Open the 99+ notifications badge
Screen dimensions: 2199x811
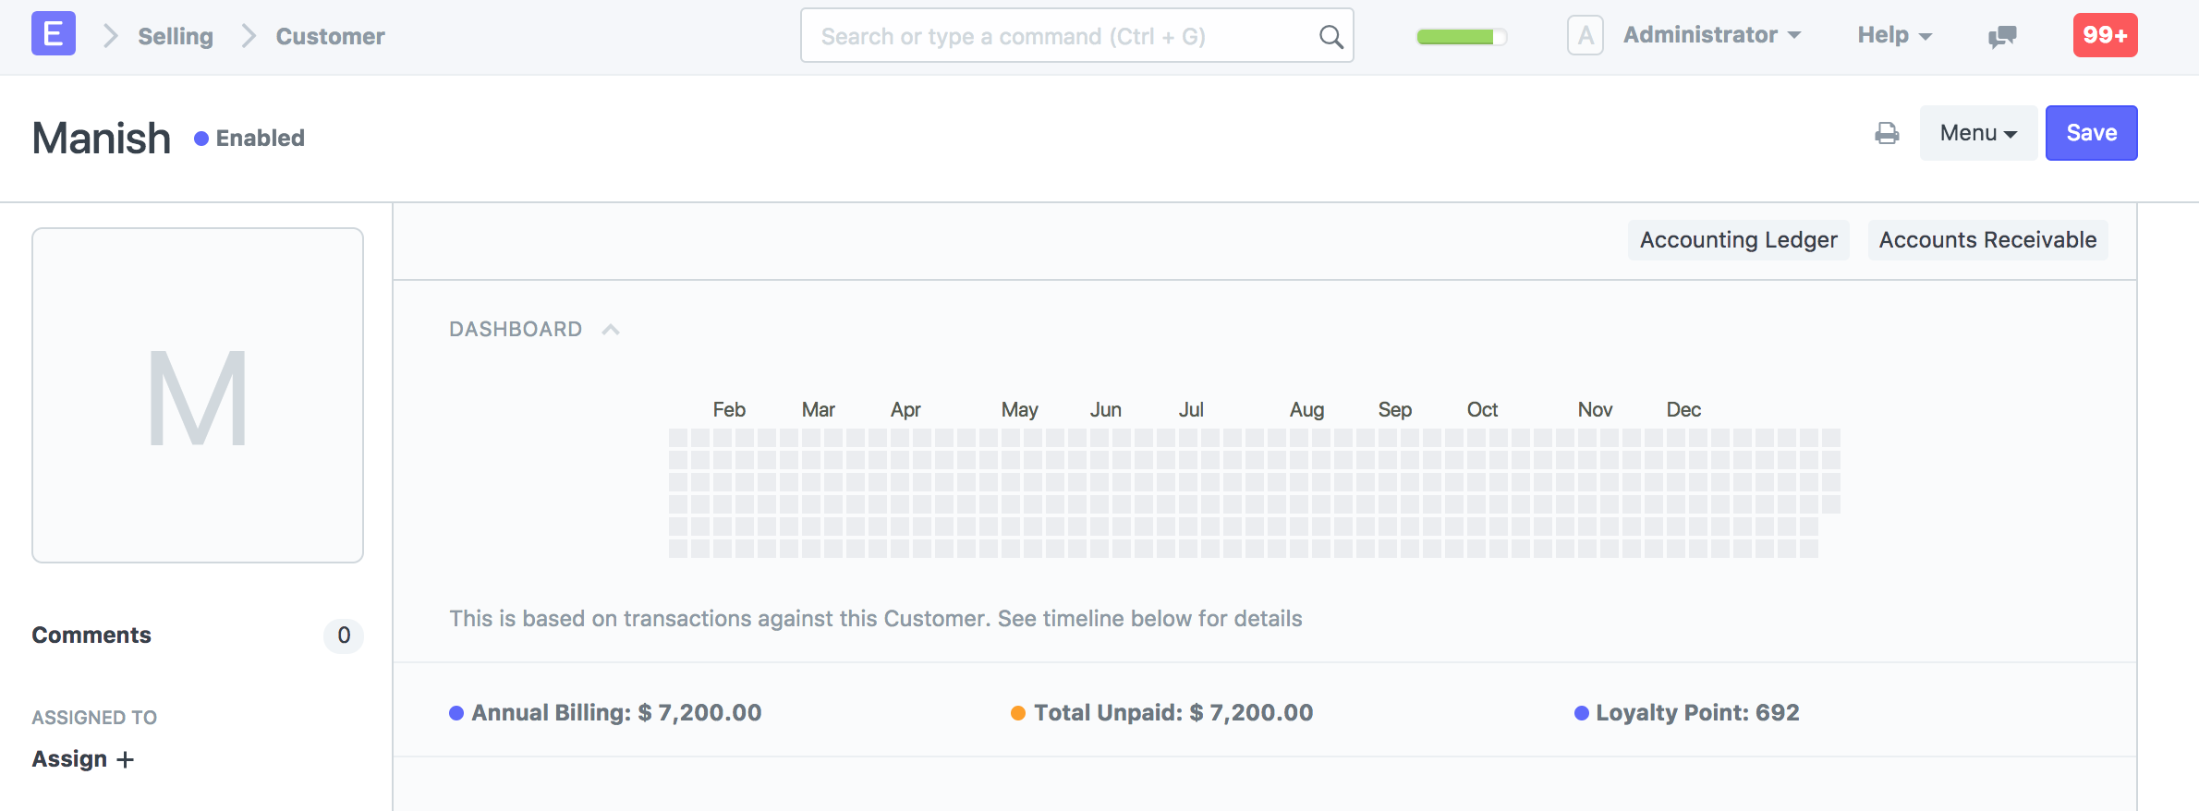tap(2105, 35)
